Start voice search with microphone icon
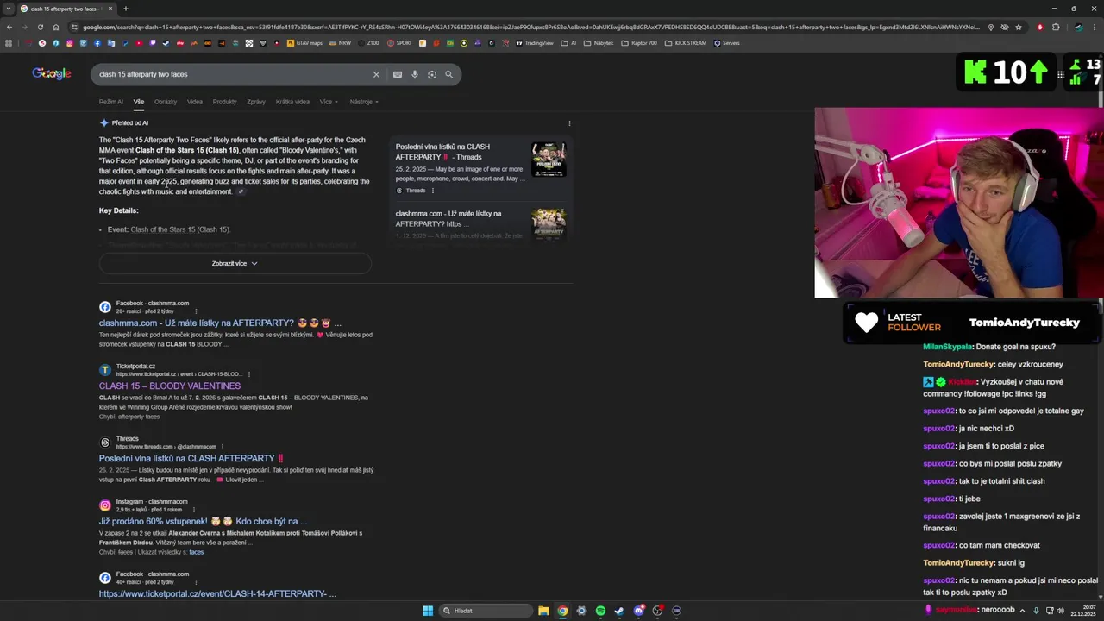The image size is (1104, 621). click(415, 74)
